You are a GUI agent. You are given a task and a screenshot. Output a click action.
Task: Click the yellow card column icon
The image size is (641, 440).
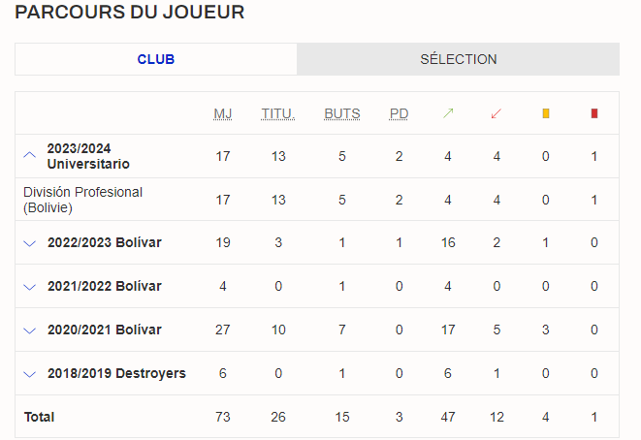tap(546, 113)
